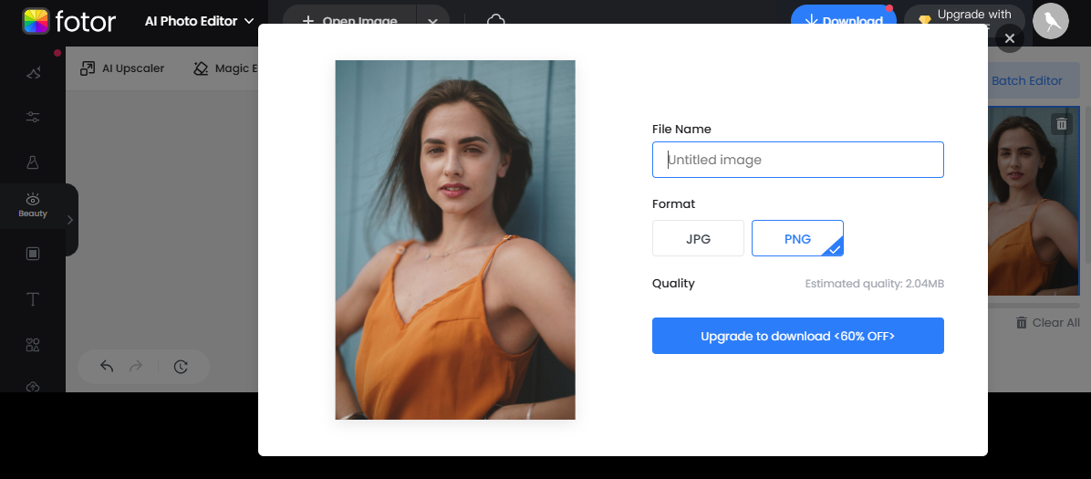Open the Adjust sliders sidebar tool
The image size is (1091, 479).
(33, 117)
